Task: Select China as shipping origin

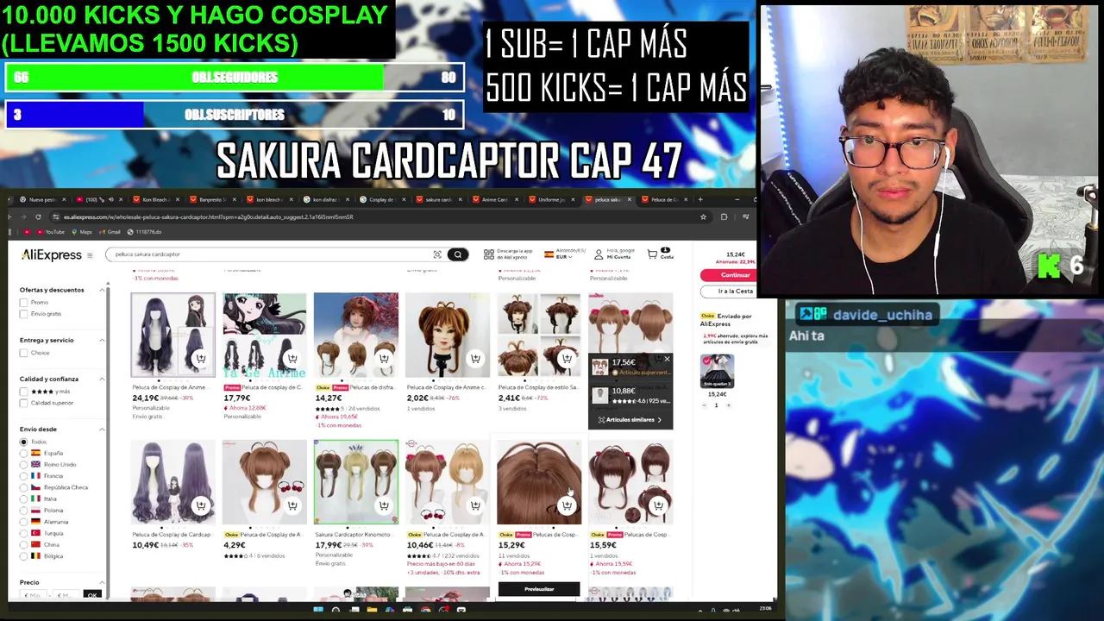Action: click(x=24, y=544)
